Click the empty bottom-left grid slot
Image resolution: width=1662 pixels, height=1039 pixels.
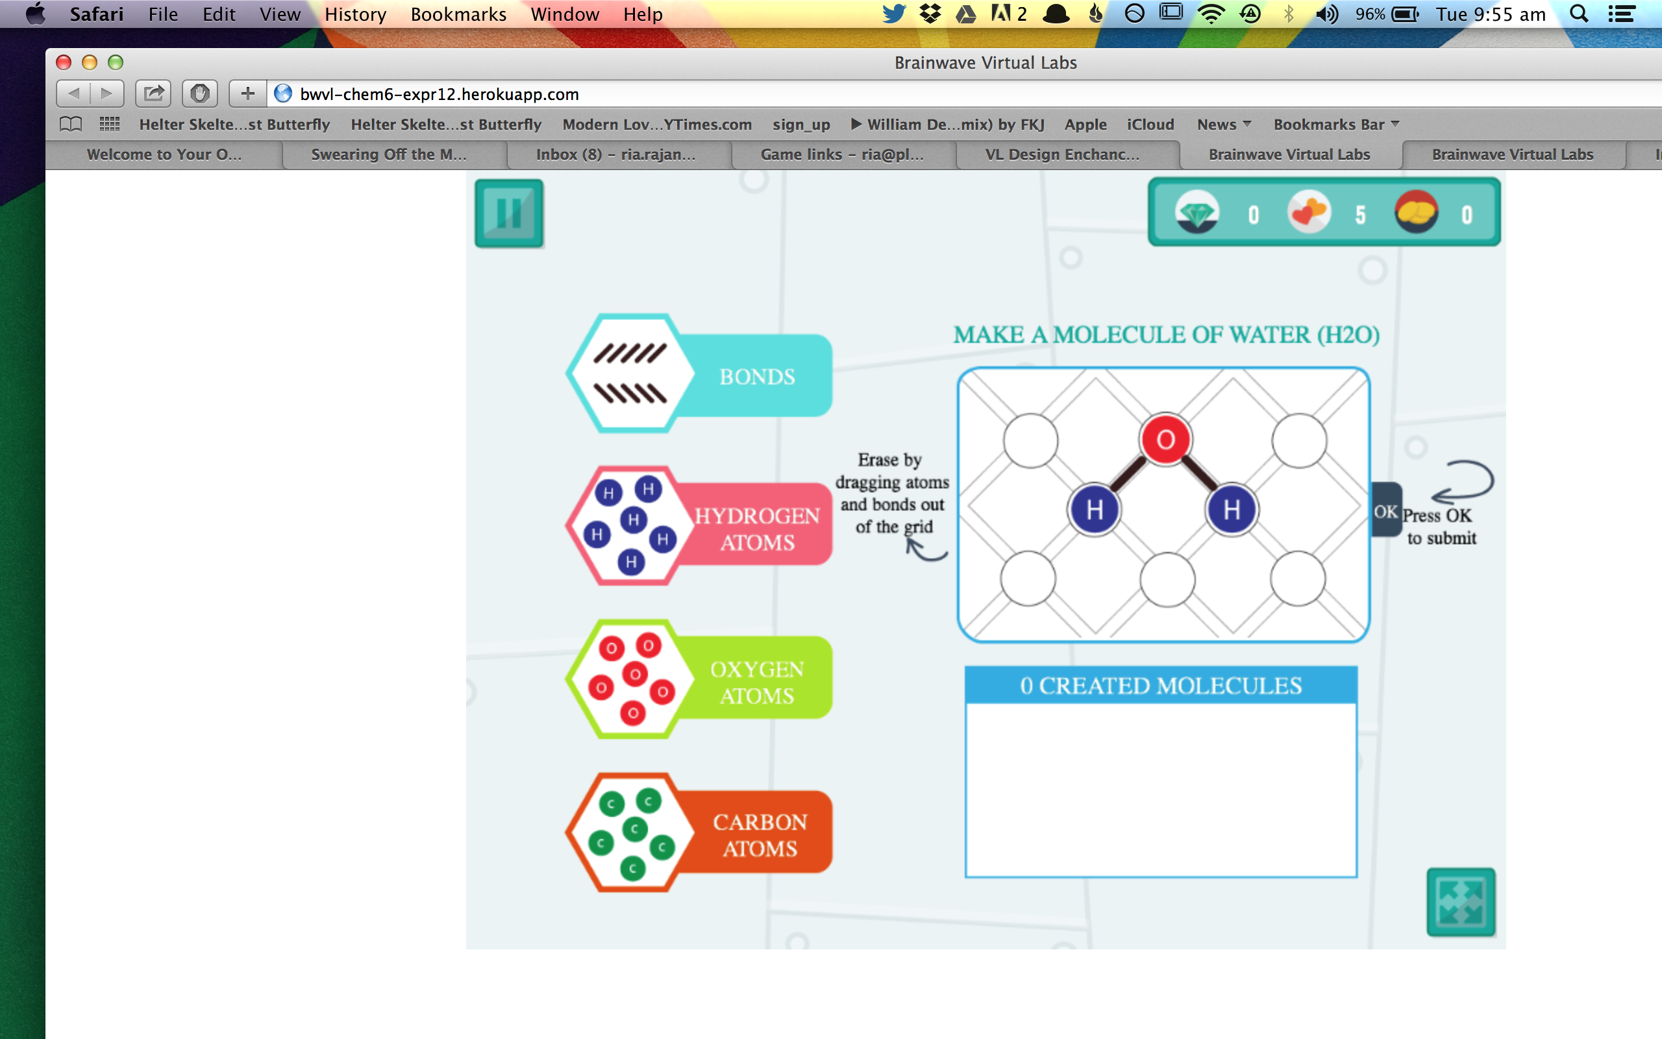(x=1028, y=579)
